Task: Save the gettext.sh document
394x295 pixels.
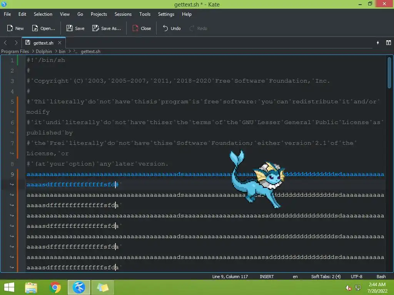Action: [x=75, y=28]
